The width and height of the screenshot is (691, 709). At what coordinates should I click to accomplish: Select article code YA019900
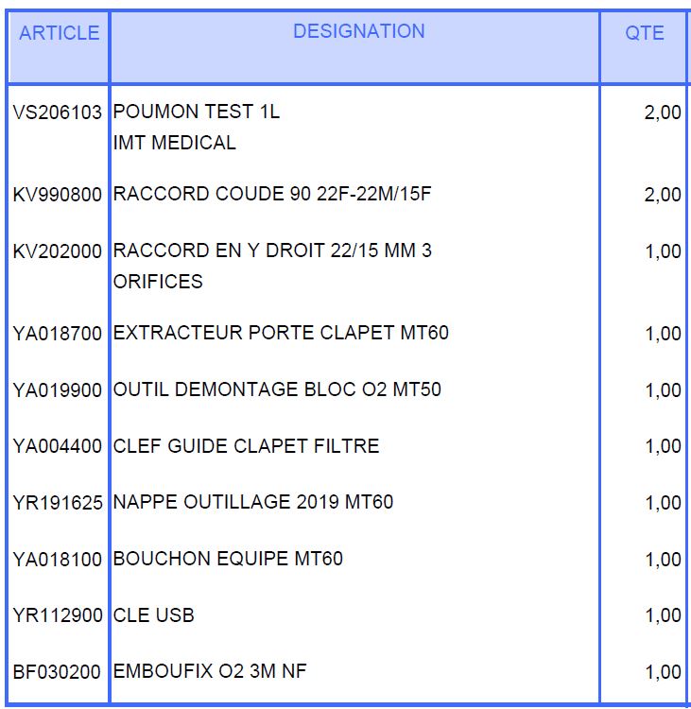click(58, 390)
